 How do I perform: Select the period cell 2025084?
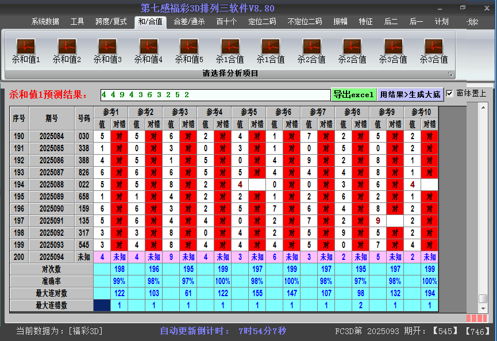(x=52, y=136)
